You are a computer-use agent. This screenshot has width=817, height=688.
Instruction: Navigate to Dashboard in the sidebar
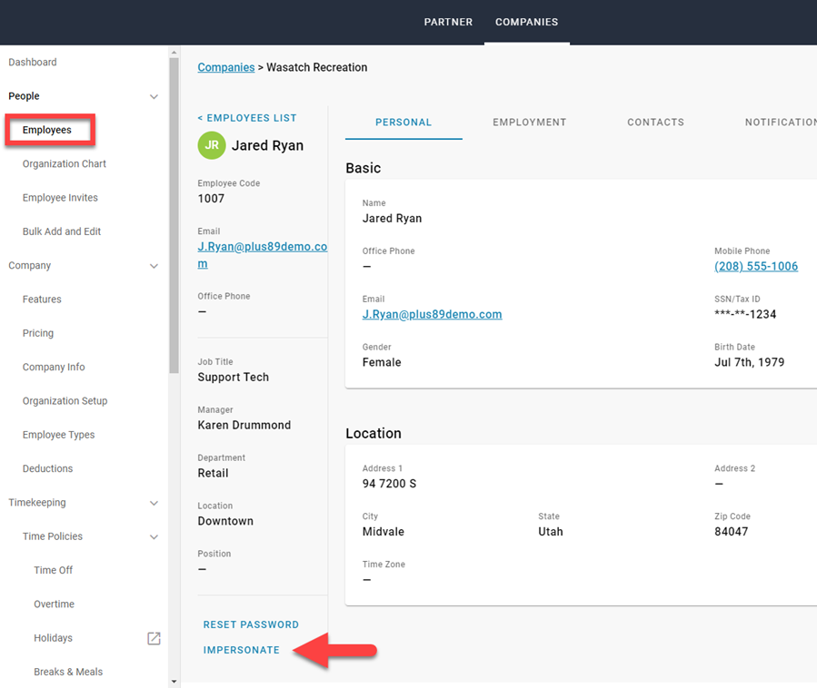click(33, 62)
